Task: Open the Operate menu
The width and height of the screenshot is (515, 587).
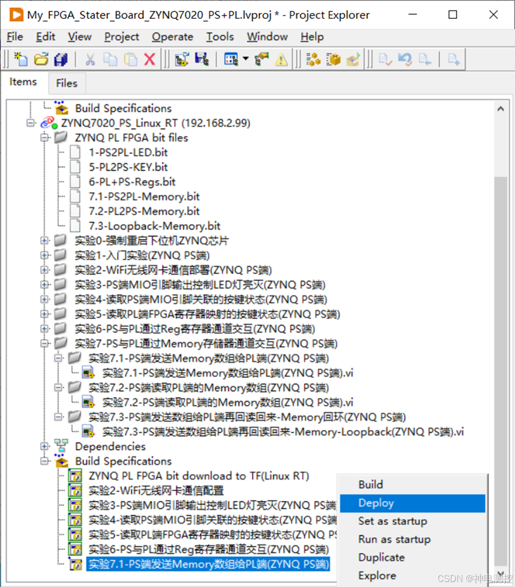Action: (x=173, y=37)
